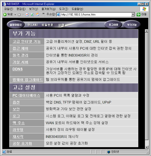Screen dimensions: 151x156
Task: Click the page scrollbar down arrow
Action: coord(146,147)
